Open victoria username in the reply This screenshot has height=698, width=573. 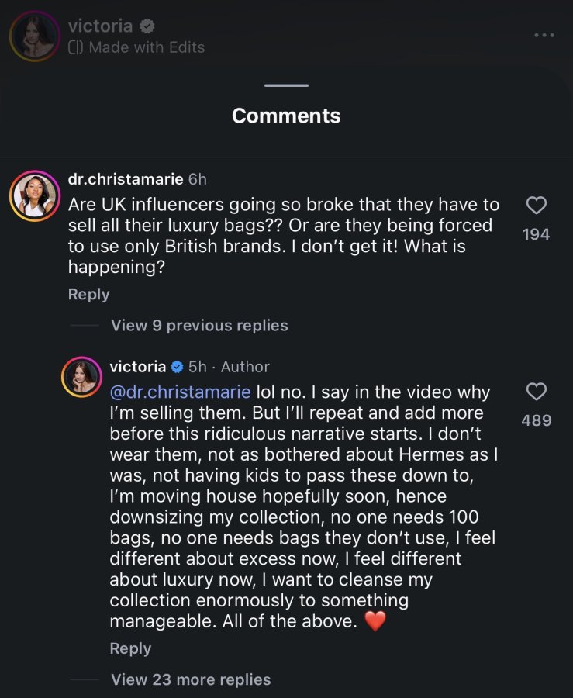pyautogui.click(x=137, y=366)
